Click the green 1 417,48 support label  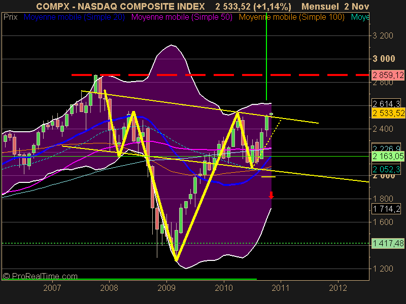388,243
